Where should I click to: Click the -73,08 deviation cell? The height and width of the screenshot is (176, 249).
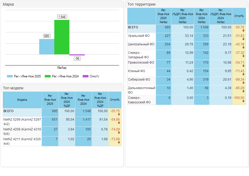pos(115,141)
